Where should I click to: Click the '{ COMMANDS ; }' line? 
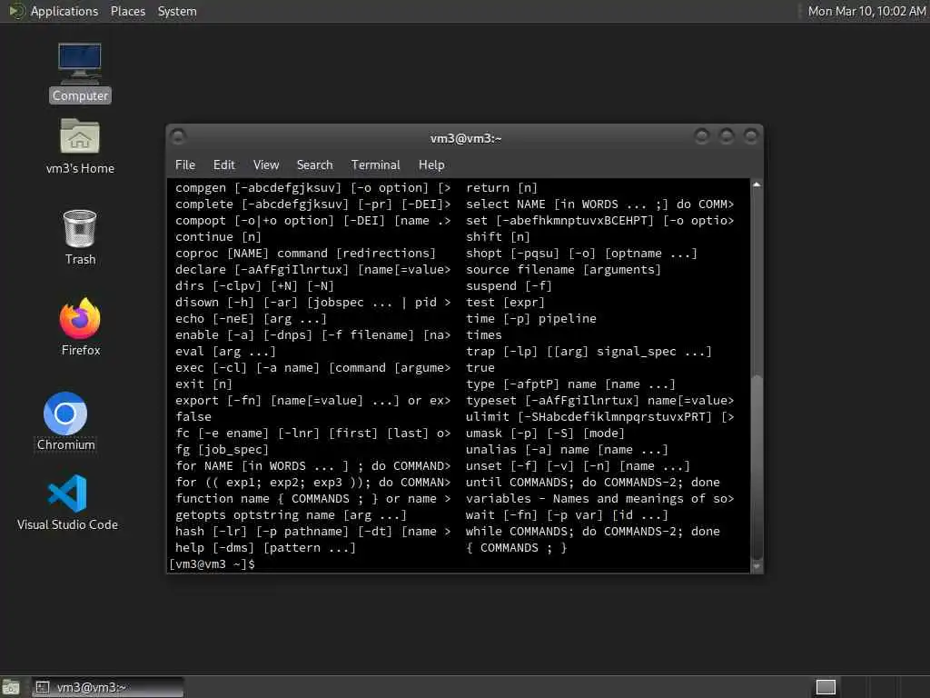click(x=516, y=547)
